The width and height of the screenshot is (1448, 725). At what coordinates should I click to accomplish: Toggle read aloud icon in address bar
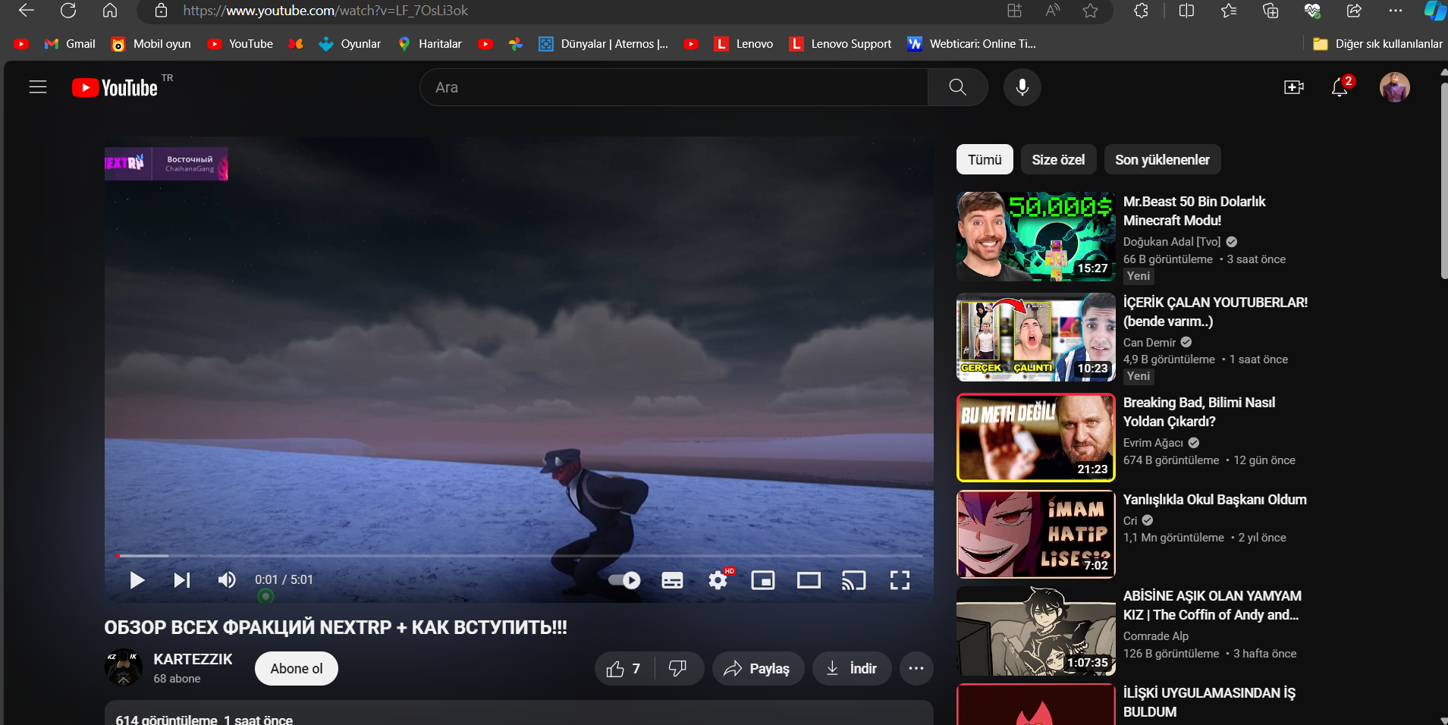[1052, 11]
